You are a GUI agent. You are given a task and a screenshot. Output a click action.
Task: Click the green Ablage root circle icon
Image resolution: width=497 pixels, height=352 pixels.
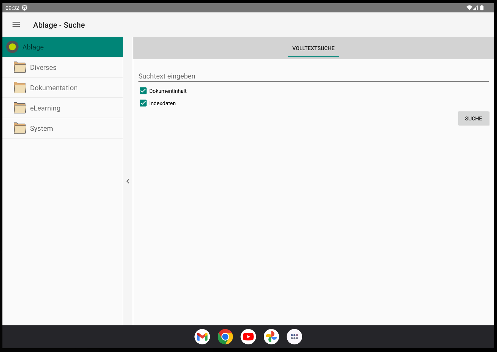[12, 47]
